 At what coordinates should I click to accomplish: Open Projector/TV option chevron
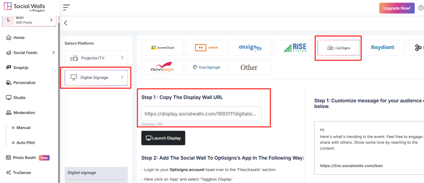click(x=122, y=58)
